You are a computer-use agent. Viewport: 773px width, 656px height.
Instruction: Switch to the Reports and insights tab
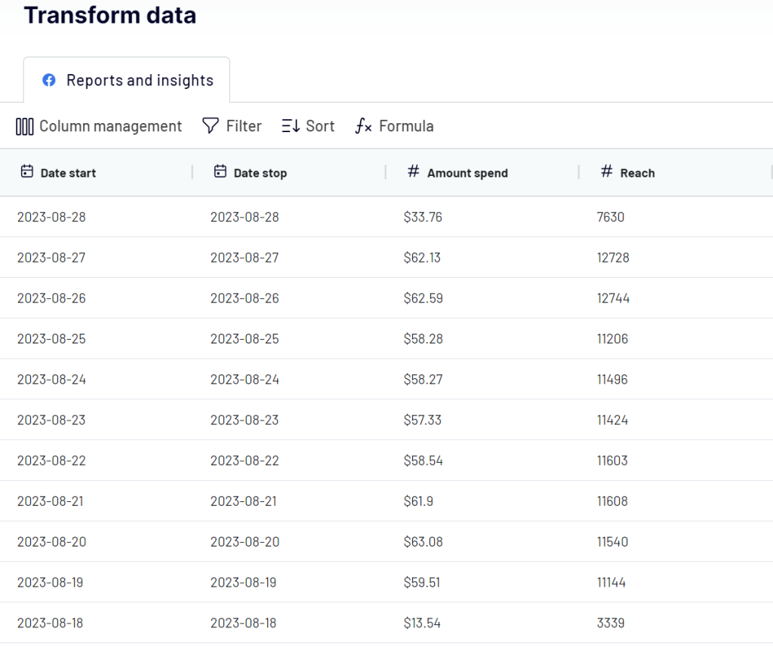[140, 79]
